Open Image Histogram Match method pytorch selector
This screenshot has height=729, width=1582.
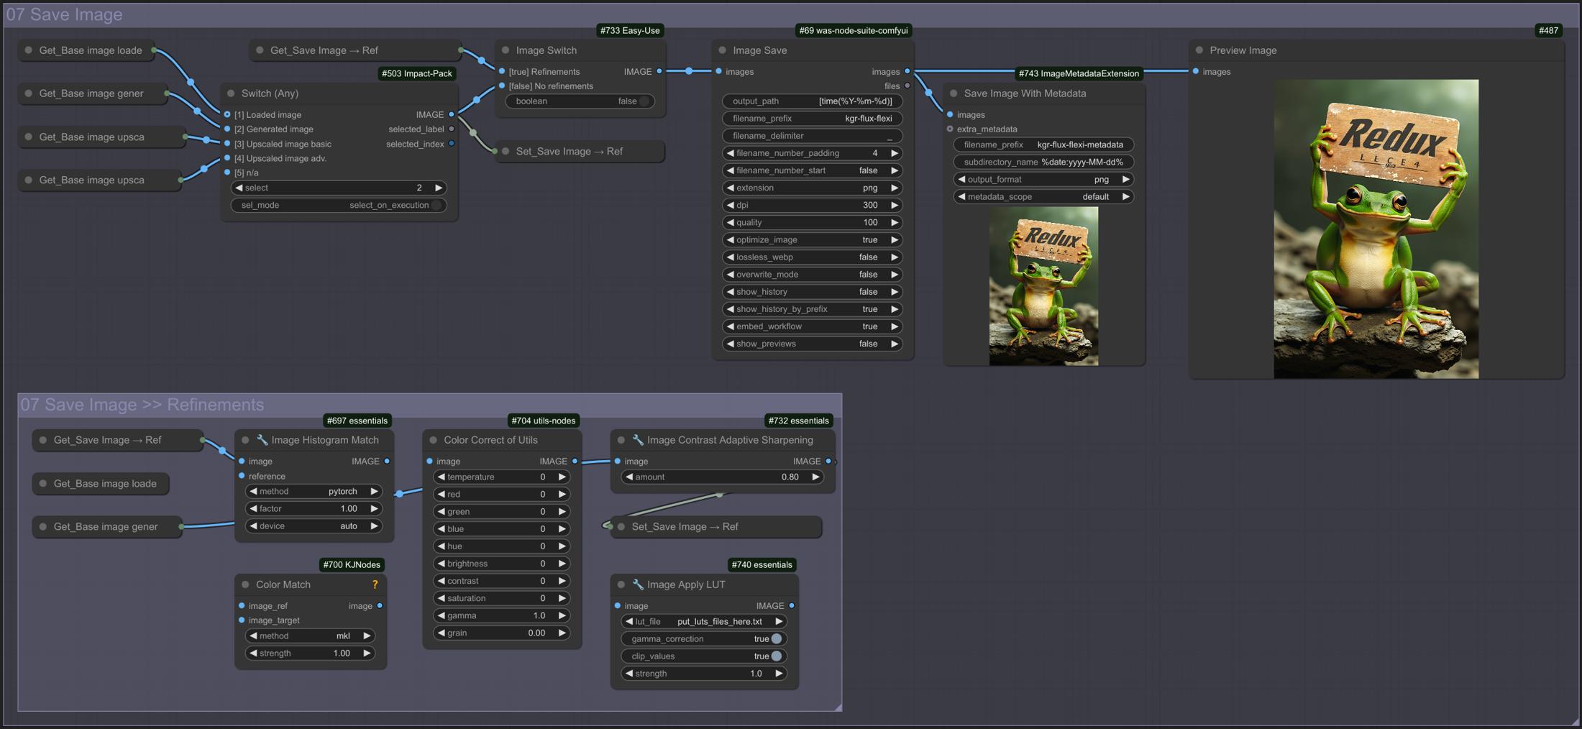tap(314, 491)
